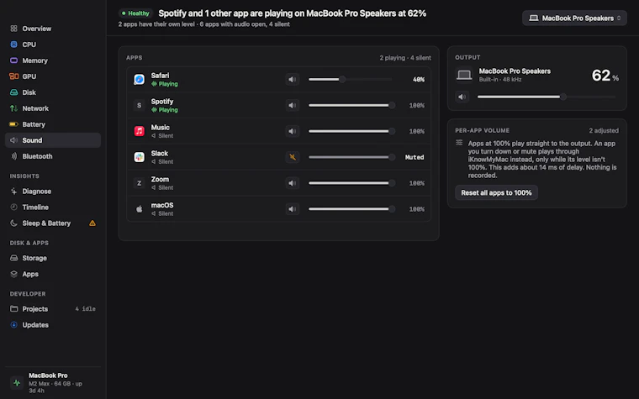Viewport: 639px width, 399px height.
Task: Click the Storage drive icon in sidebar
Action: pyautogui.click(x=13, y=258)
